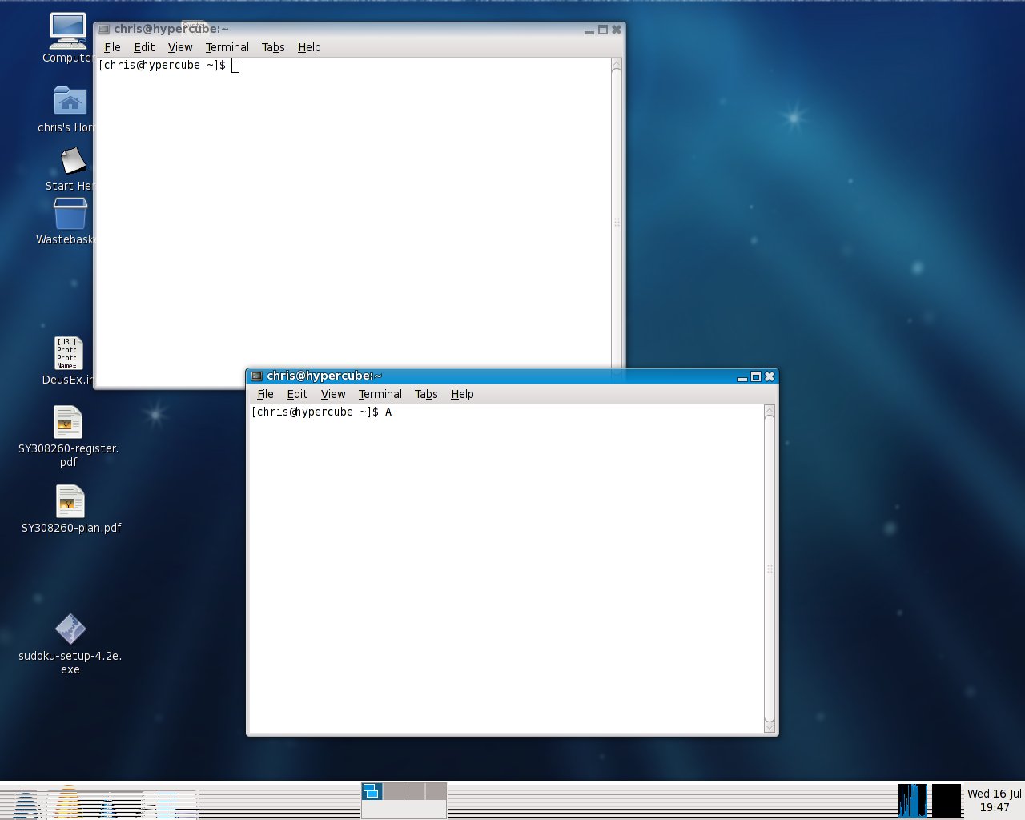This screenshot has width=1025, height=820.
Task: Select the sudoku-setup-4.2e.exe installer icon
Action: pos(70,629)
